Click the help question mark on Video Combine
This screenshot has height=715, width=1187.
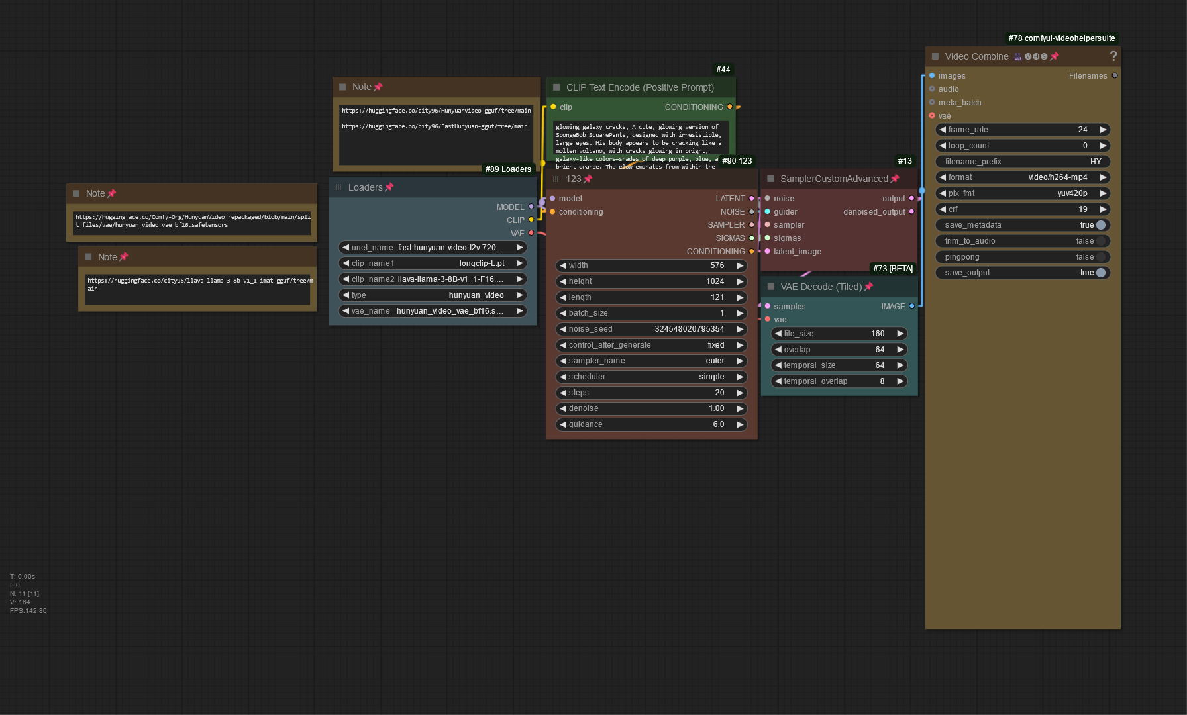point(1113,56)
